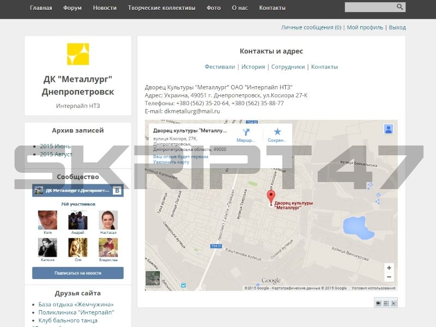Open the Фестивали sub-page link
This screenshot has height=327, width=436.
(220, 66)
